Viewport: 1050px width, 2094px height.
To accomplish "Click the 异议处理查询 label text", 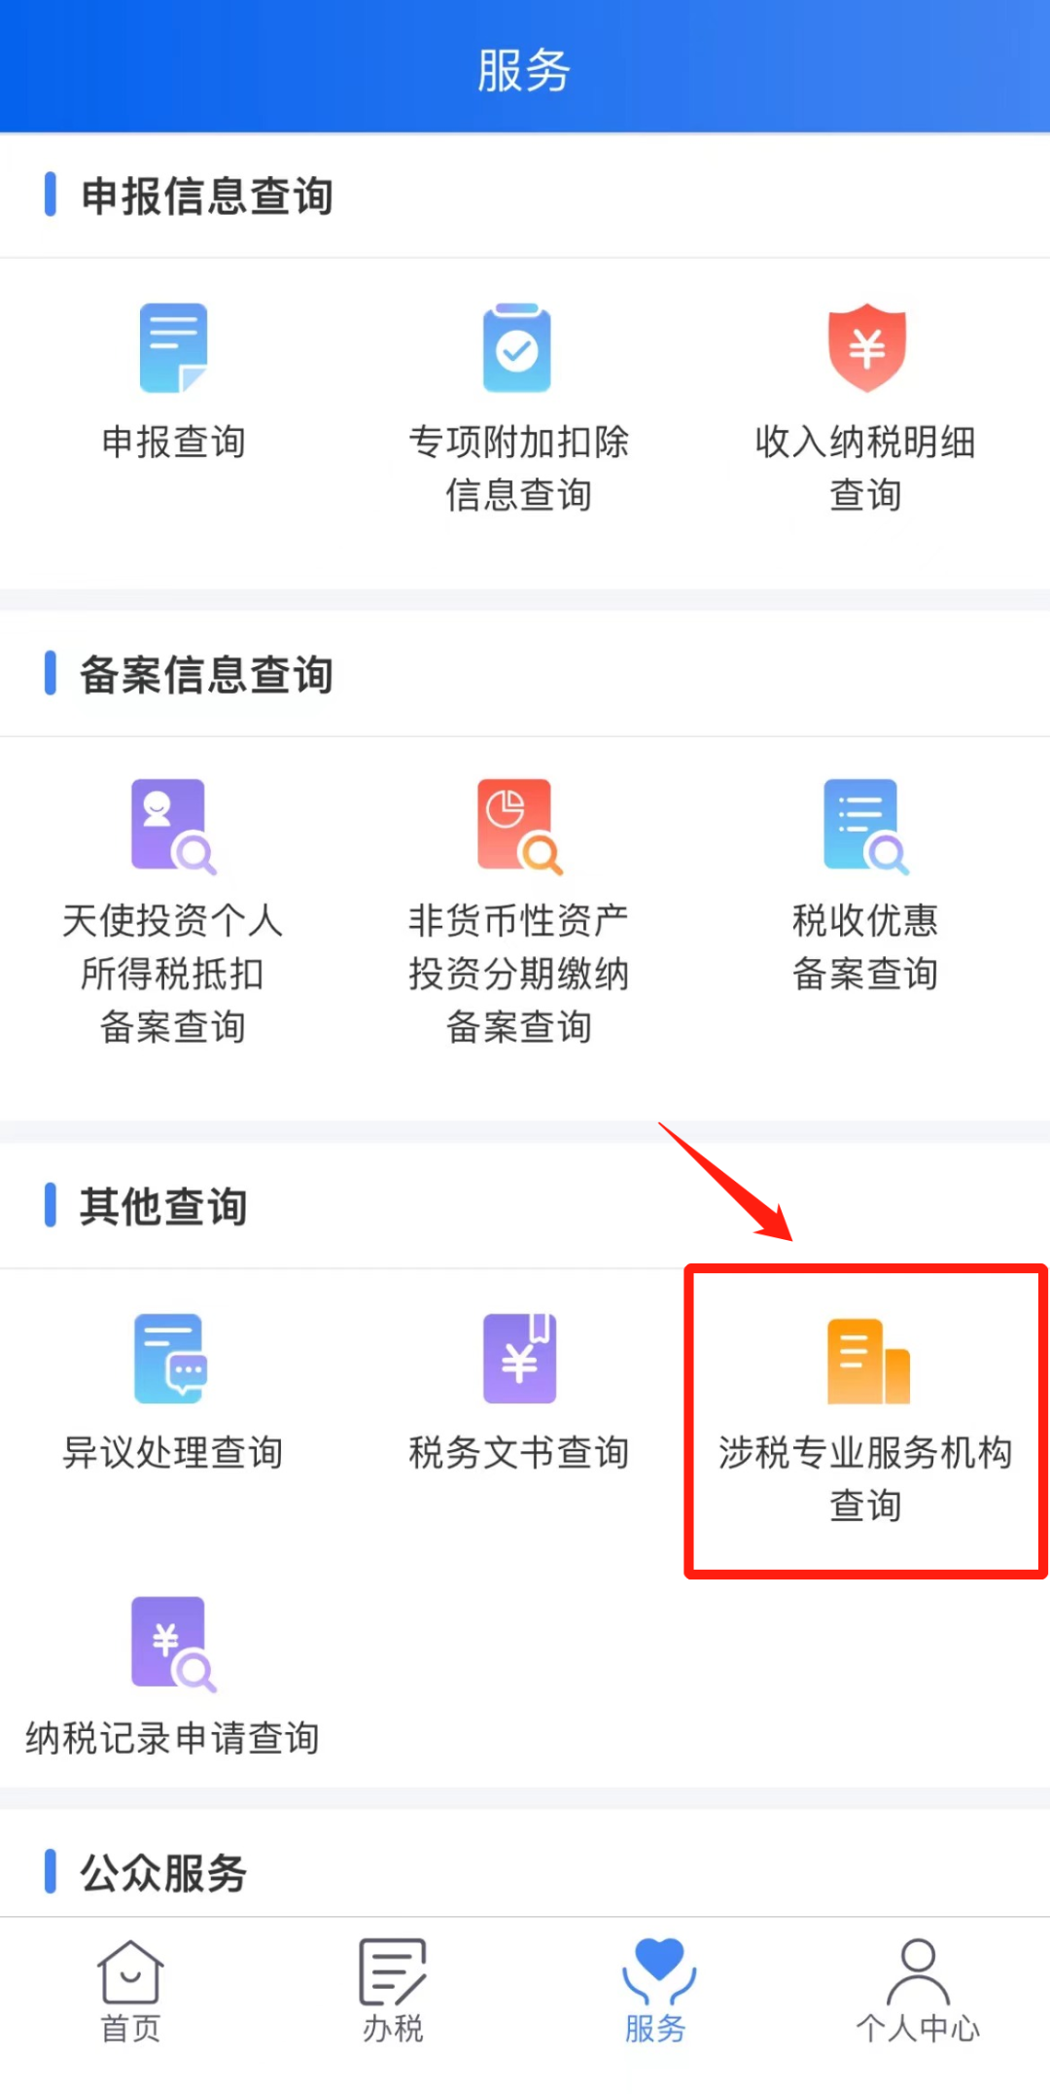I will click(x=173, y=1453).
